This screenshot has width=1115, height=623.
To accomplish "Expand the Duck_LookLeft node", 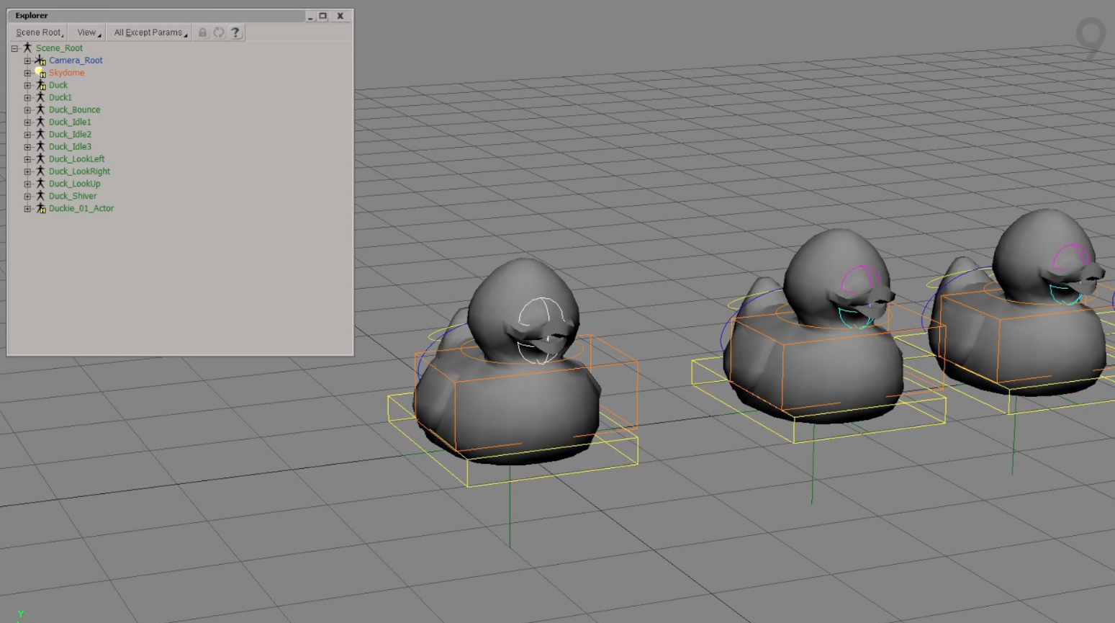I will pyautogui.click(x=27, y=158).
